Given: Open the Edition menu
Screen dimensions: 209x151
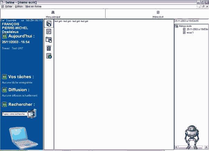Looking at the screenshot, I should tap(19, 7).
